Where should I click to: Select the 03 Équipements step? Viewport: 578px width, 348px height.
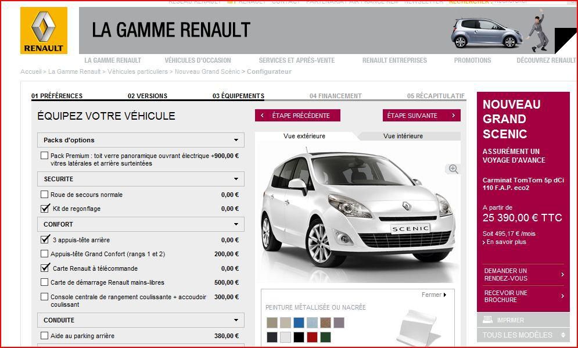[x=238, y=96]
